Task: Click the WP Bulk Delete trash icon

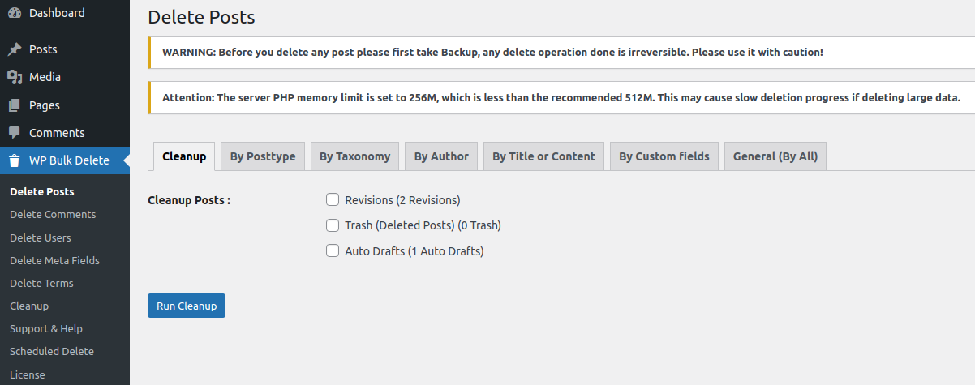Action: [x=15, y=160]
